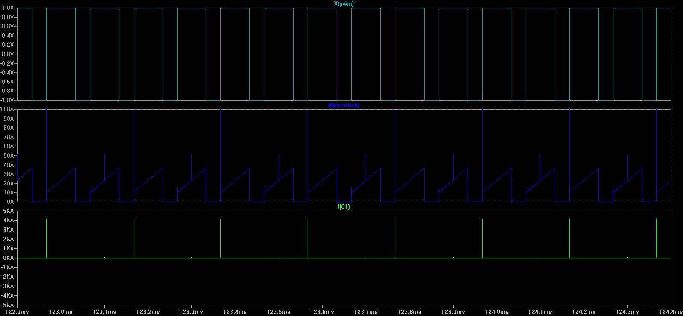Click the -3KA axis value
683x316 pixels.
tap(7, 286)
